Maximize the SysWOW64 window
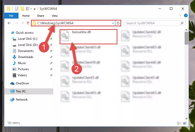The height and width of the screenshot is (132, 195). click(171, 9)
